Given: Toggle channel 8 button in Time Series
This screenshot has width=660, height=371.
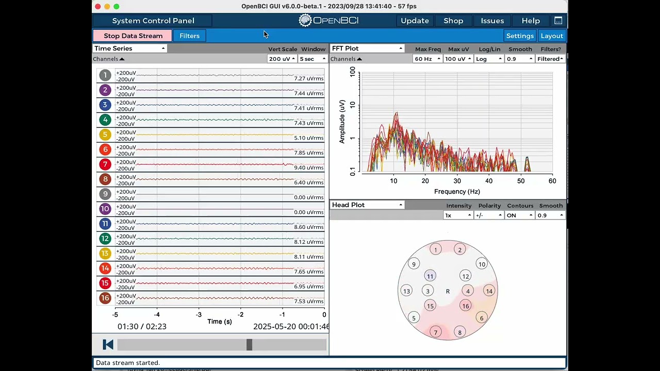Looking at the screenshot, I should pos(105,180).
